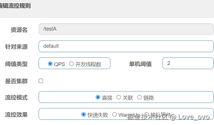214x125 pixels.
Task: Select 排队等待 flow control effect
Action: (x=147, y=115)
